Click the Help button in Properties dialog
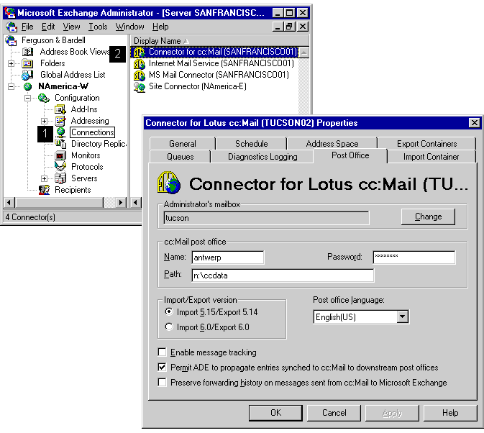 pos(450,413)
